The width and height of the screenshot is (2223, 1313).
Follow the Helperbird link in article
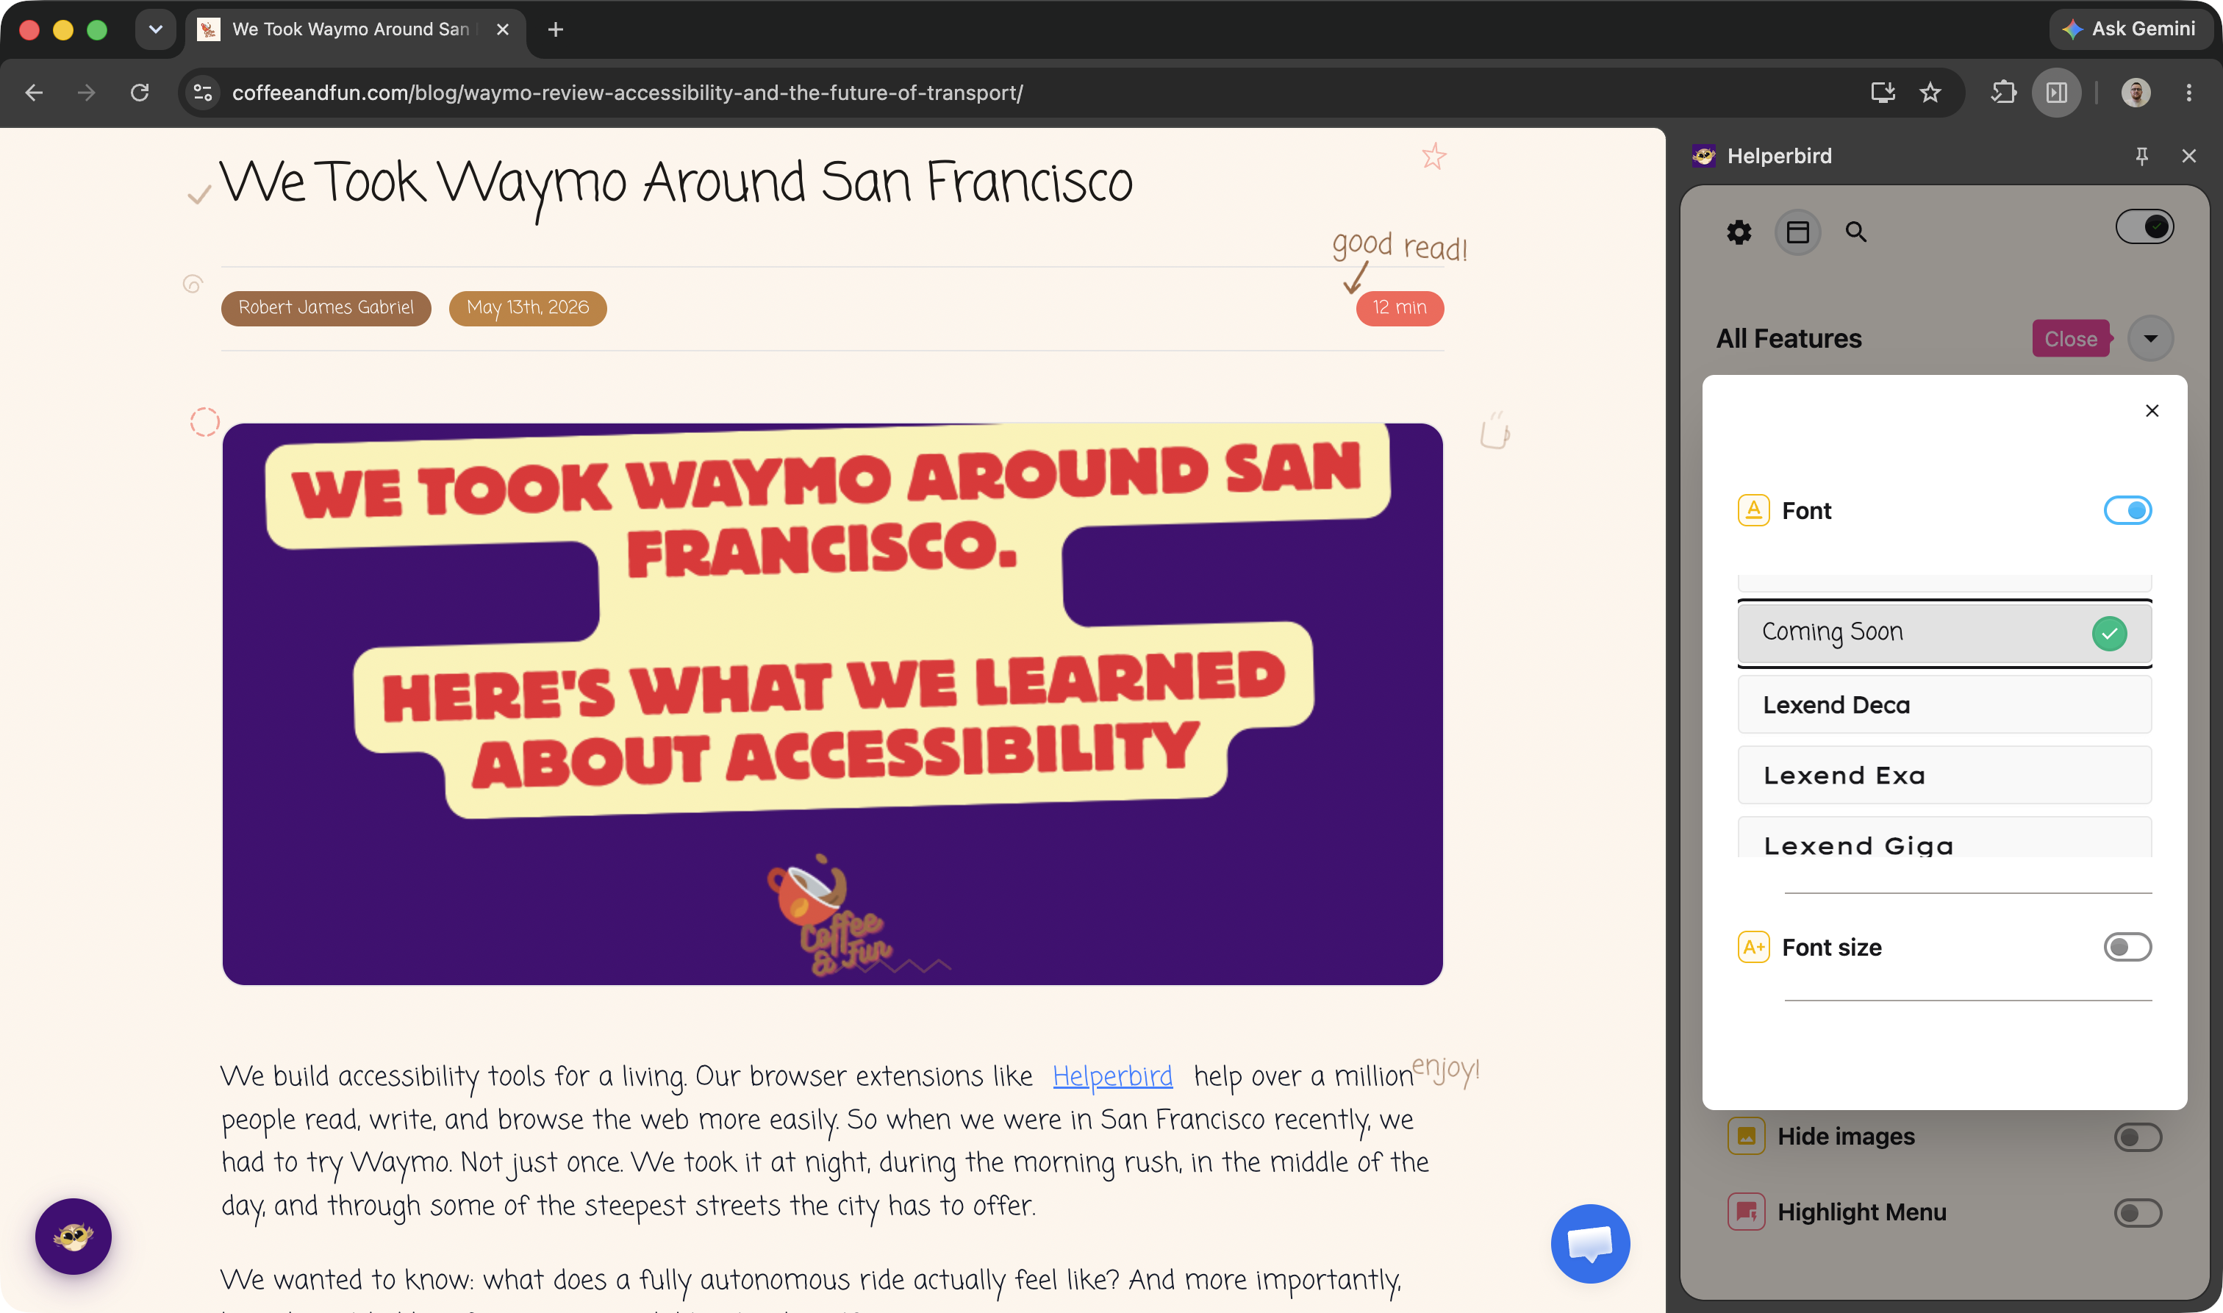tap(1112, 1076)
